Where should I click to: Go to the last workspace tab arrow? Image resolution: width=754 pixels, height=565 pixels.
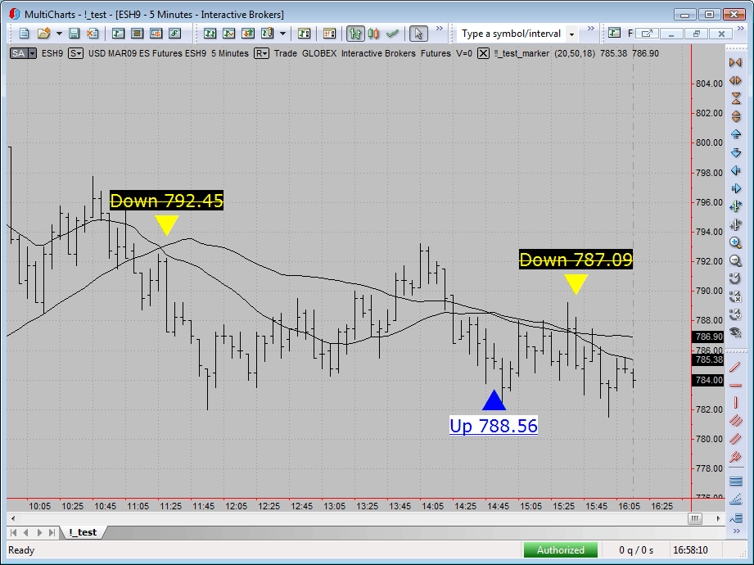[x=52, y=532]
